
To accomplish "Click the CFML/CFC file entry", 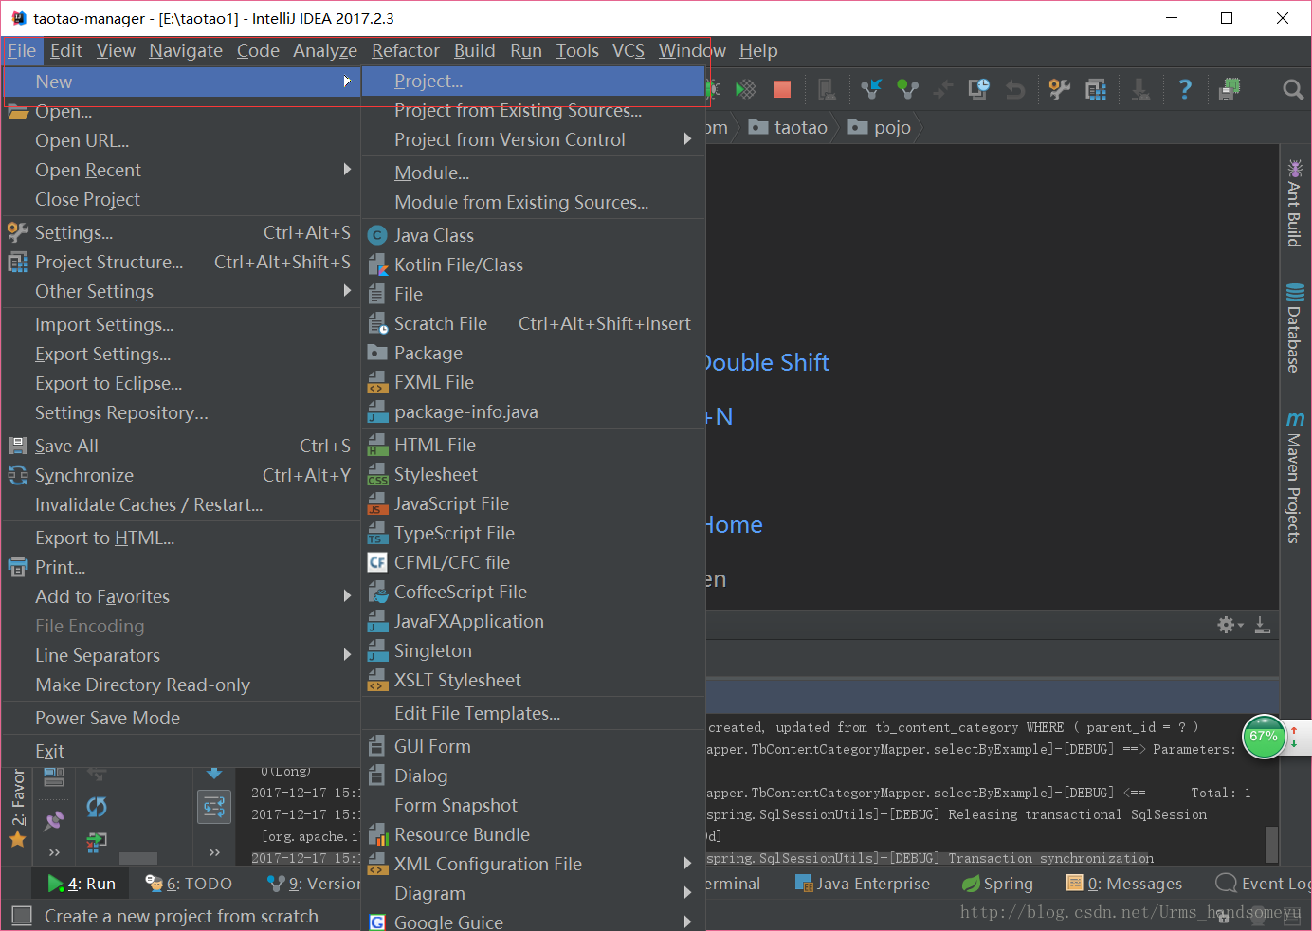I will tap(533, 562).
